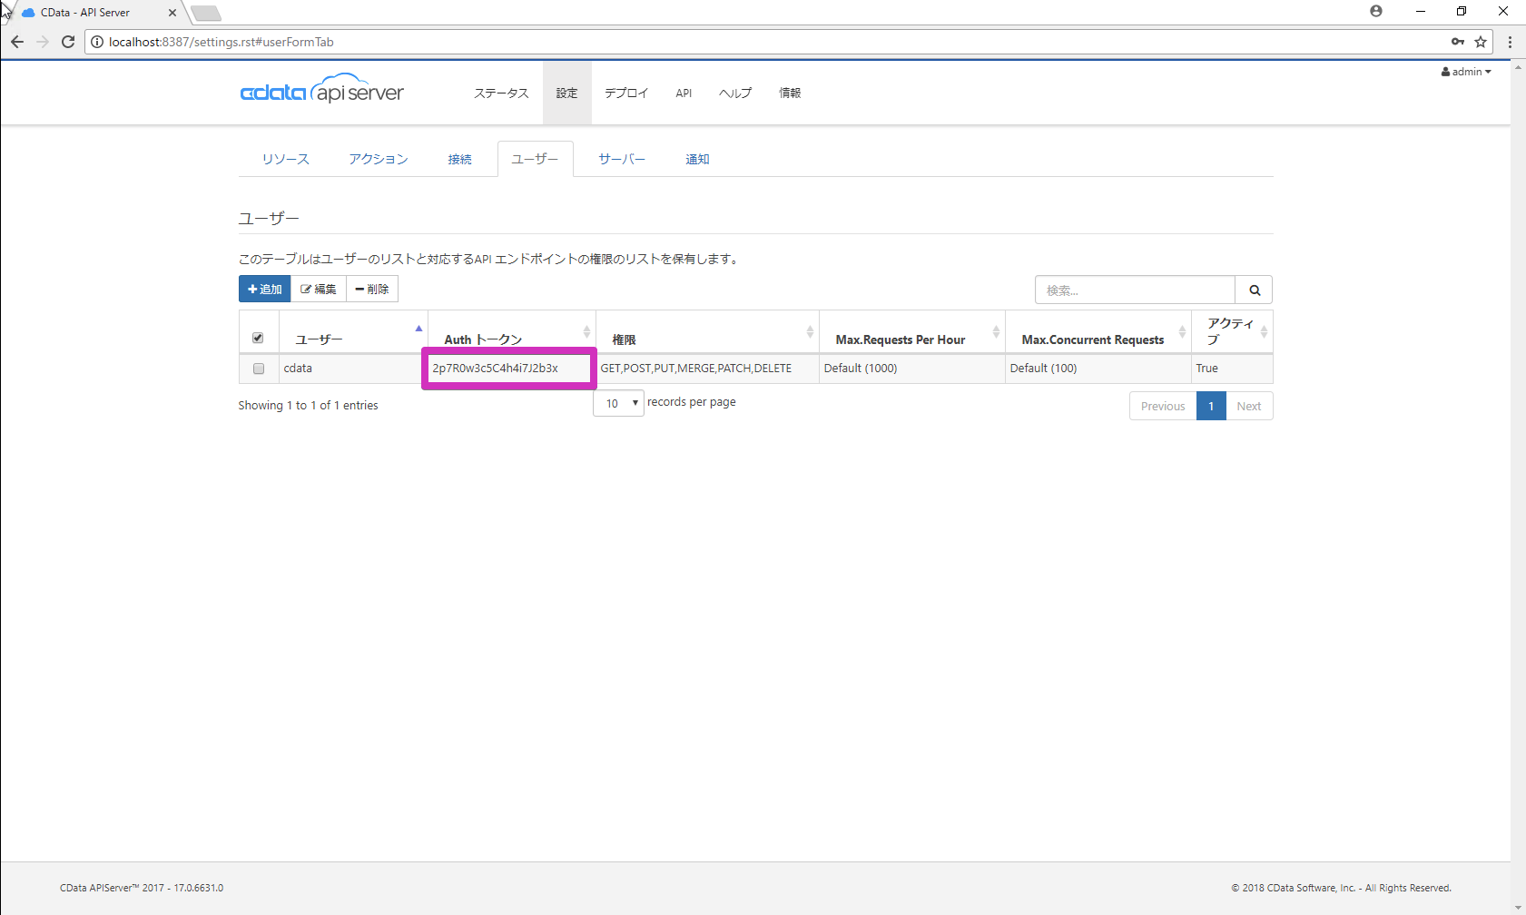Click the Previous pagination button
The height and width of the screenshot is (915, 1526).
click(1163, 406)
